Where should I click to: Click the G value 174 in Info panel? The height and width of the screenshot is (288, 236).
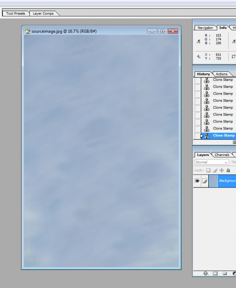click(218, 39)
